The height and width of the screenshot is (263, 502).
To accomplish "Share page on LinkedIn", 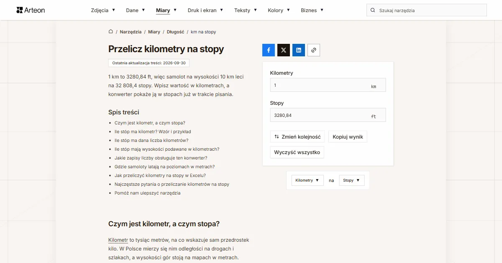I will (x=299, y=50).
